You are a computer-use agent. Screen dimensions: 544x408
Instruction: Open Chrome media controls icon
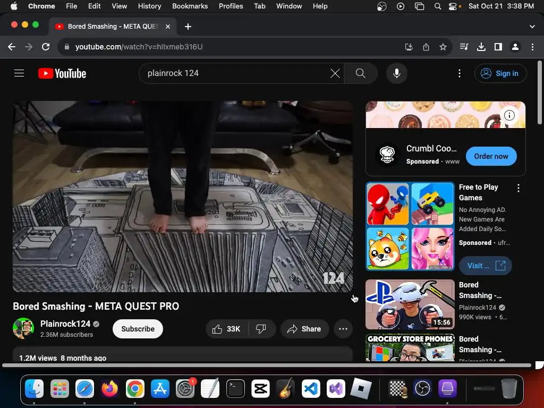pos(464,47)
